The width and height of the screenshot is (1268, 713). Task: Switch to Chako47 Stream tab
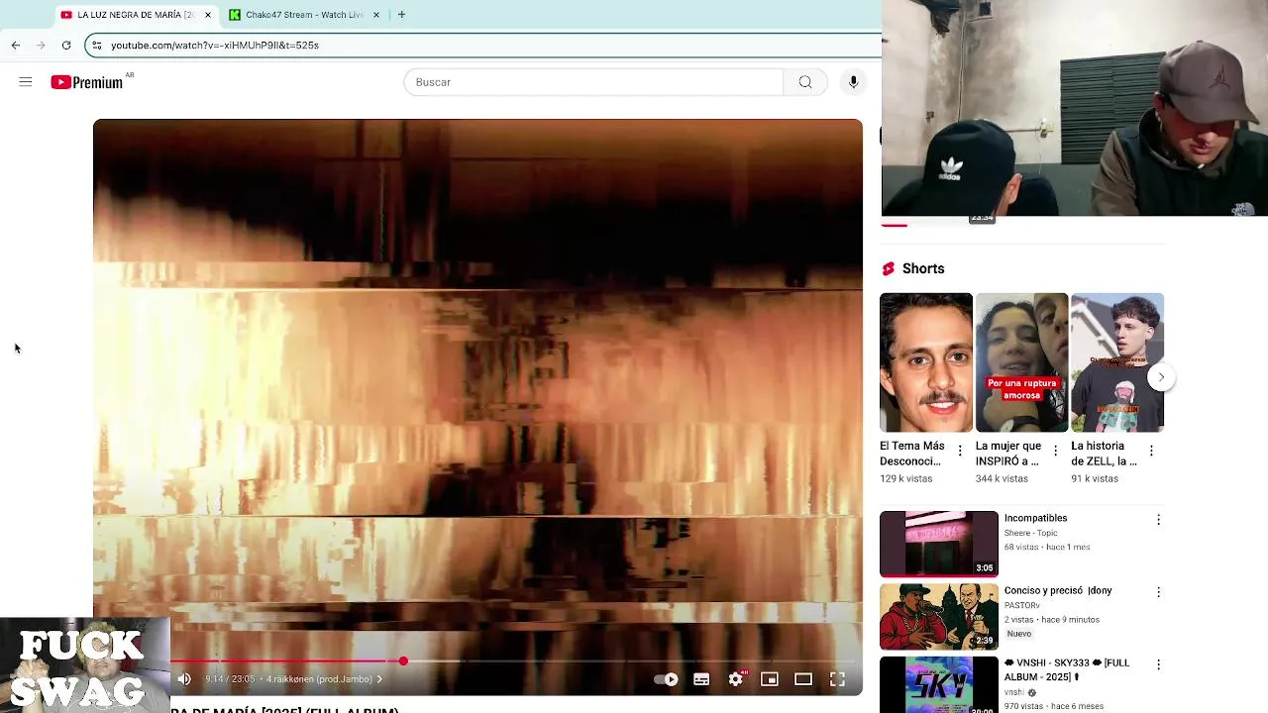point(305,15)
